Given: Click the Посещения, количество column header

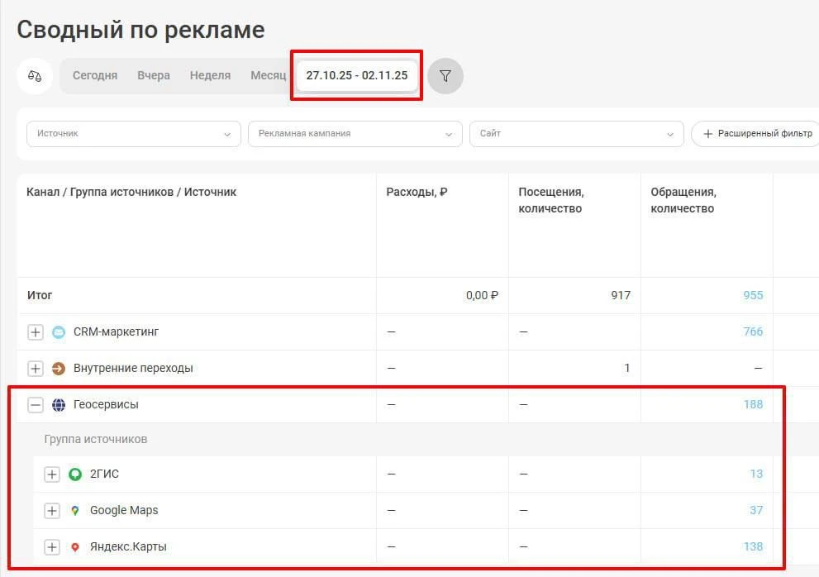Looking at the screenshot, I should pyautogui.click(x=551, y=200).
